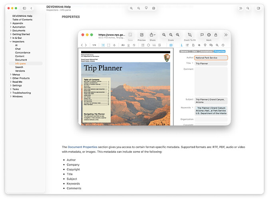
Task: Click the print icon in help toolbar
Action: 153,8
